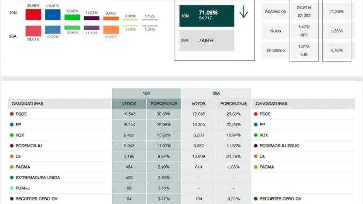Image resolution: width=363 pixels, height=204 pixels.
Task: Click the orange Cs dot in left column
Action: [11, 156]
